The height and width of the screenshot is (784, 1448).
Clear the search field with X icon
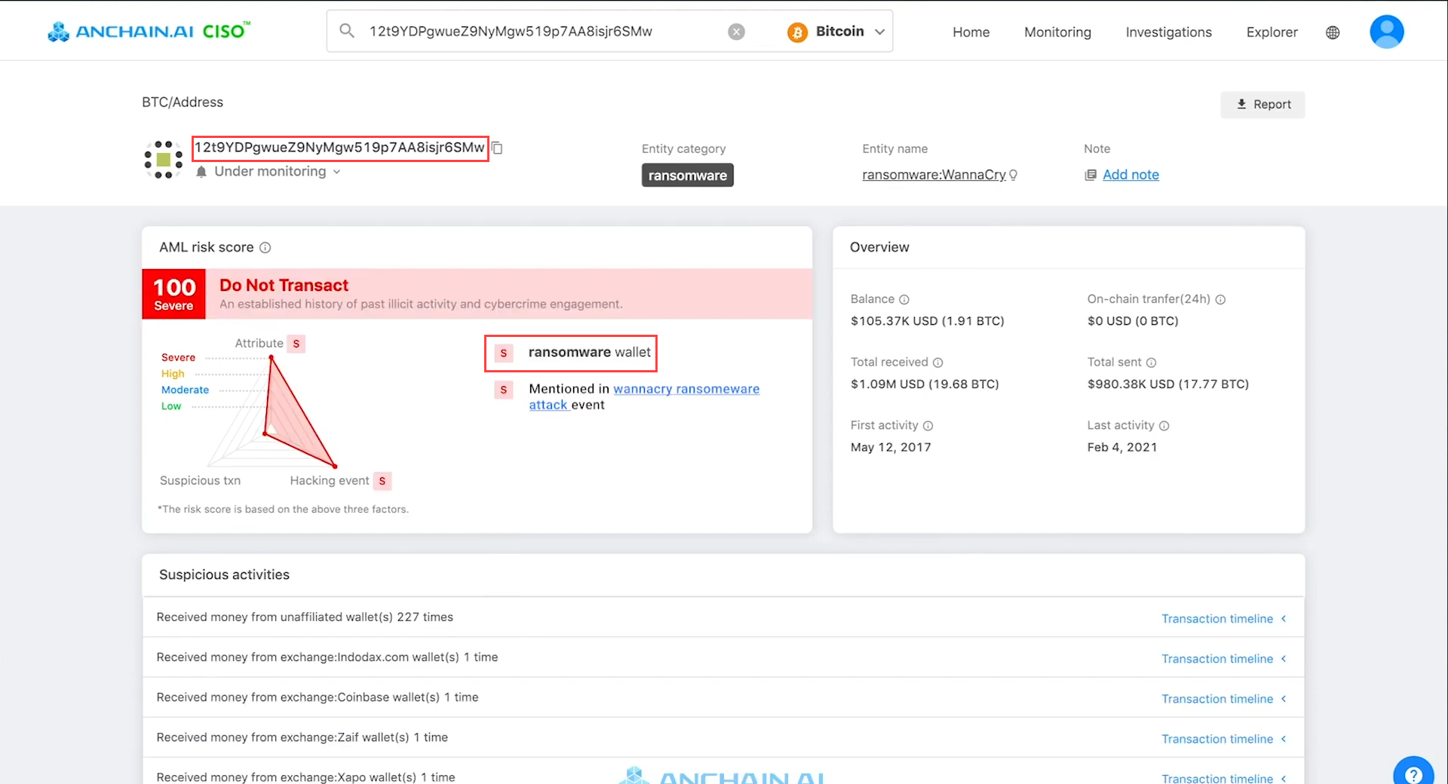click(x=736, y=32)
